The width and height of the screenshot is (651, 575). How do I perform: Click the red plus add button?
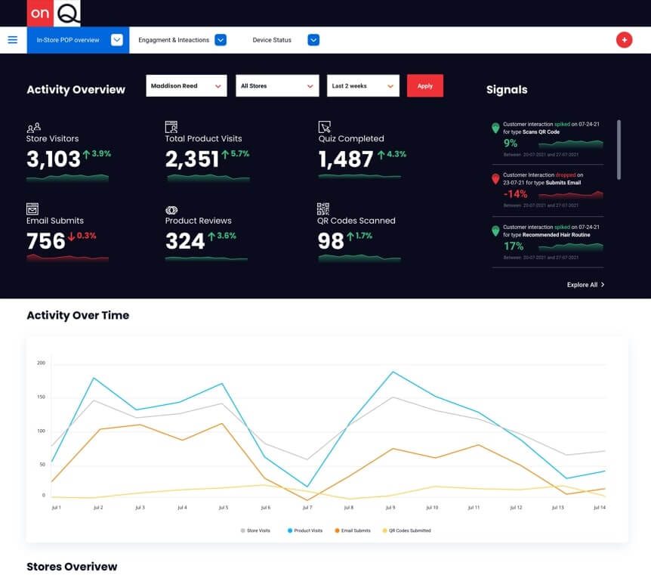coord(624,40)
